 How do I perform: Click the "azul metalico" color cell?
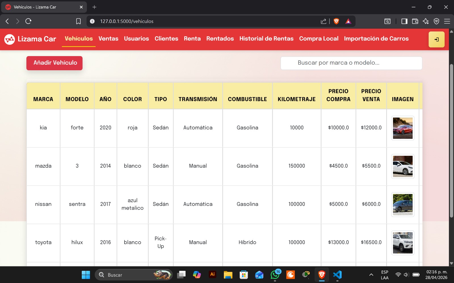pos(133,204)
